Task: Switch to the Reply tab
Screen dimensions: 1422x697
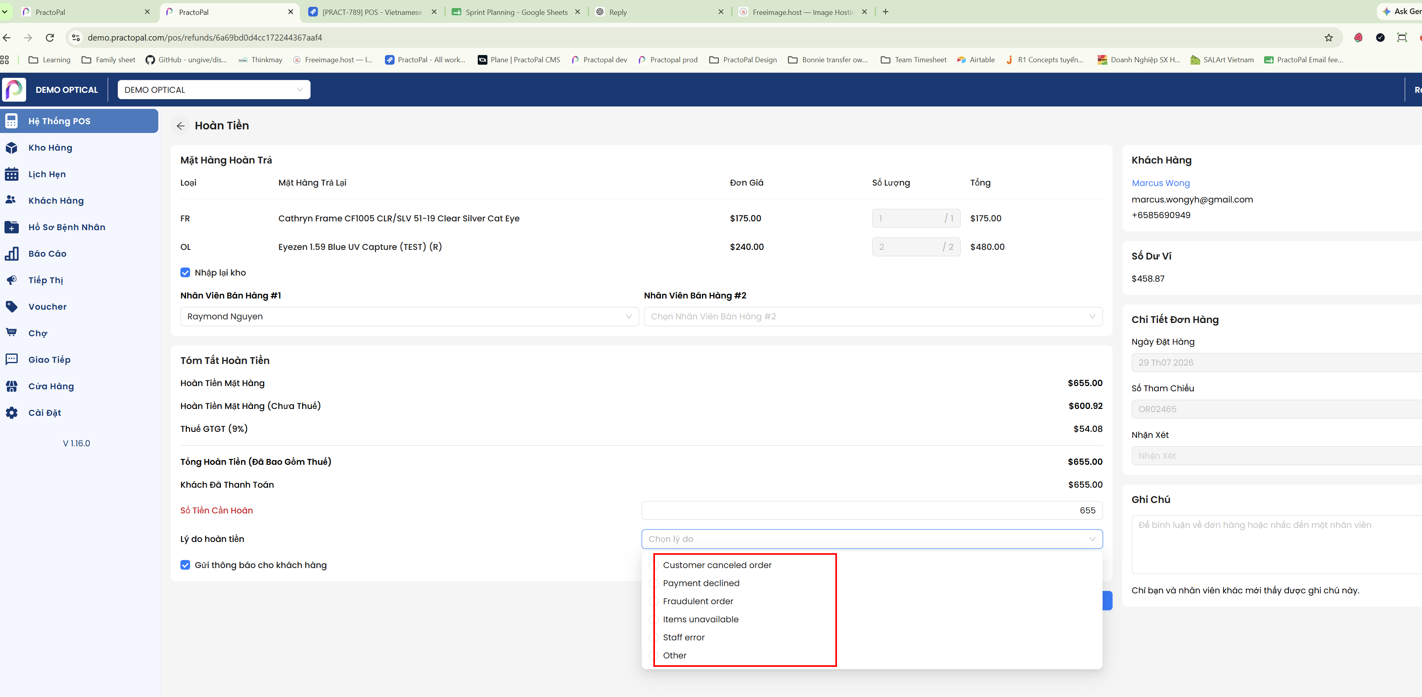Action: 660,12
